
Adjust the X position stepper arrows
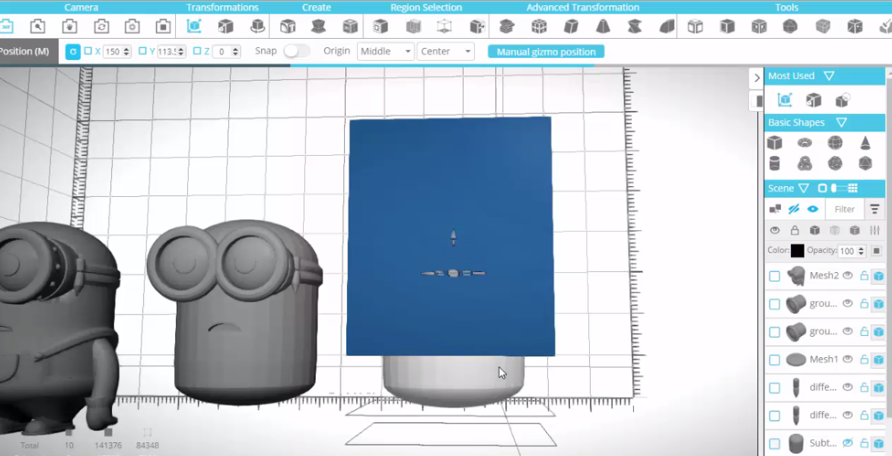pos(126,51)
